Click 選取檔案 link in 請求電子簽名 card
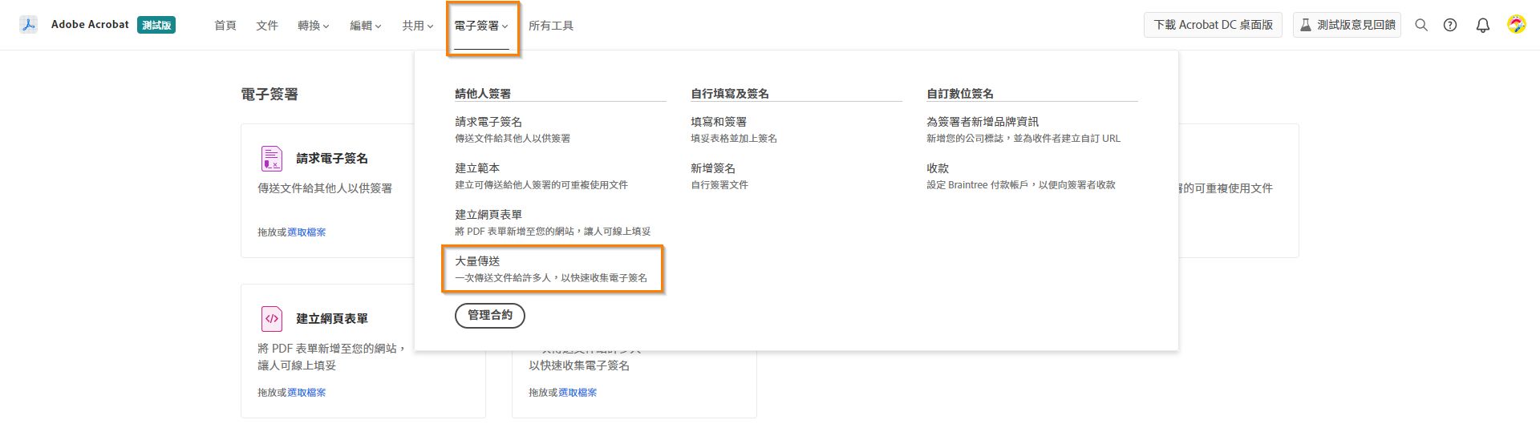Viewport: 1540px width, 436px height. tap(306, 232)
